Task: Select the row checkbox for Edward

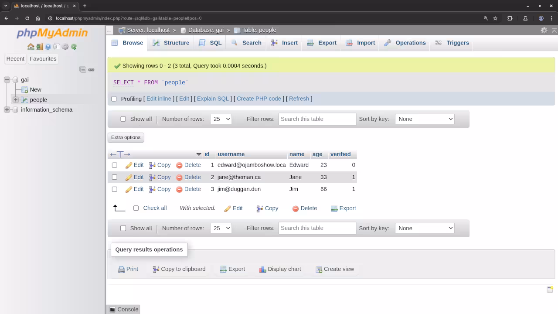Action: [x=115, y=165]
